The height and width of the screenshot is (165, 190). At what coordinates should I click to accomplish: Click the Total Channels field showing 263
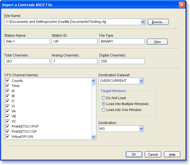27,61
